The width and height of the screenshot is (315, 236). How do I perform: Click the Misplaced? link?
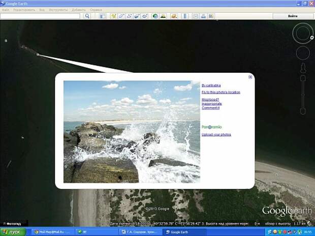coord(210,100)
